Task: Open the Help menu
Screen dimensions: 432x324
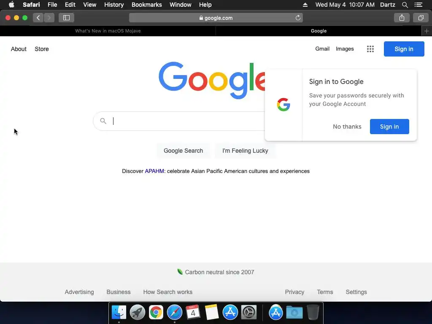Action: coord(205,5)
